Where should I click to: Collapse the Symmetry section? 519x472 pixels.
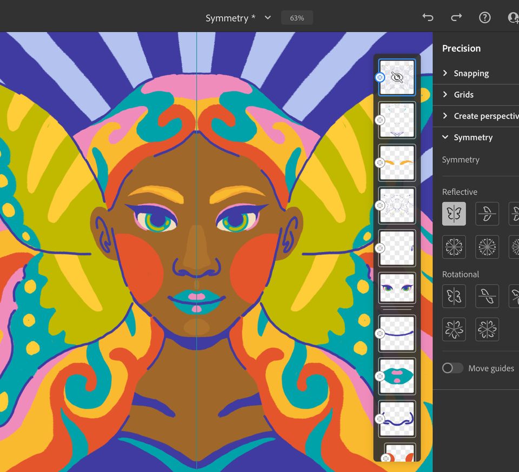pos(473,137)
